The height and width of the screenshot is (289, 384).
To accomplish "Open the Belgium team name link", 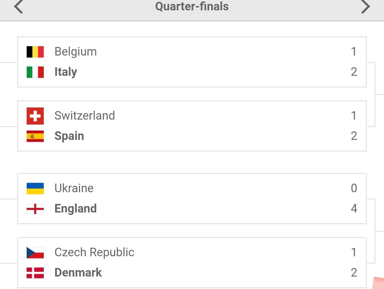I will (76, 52).
